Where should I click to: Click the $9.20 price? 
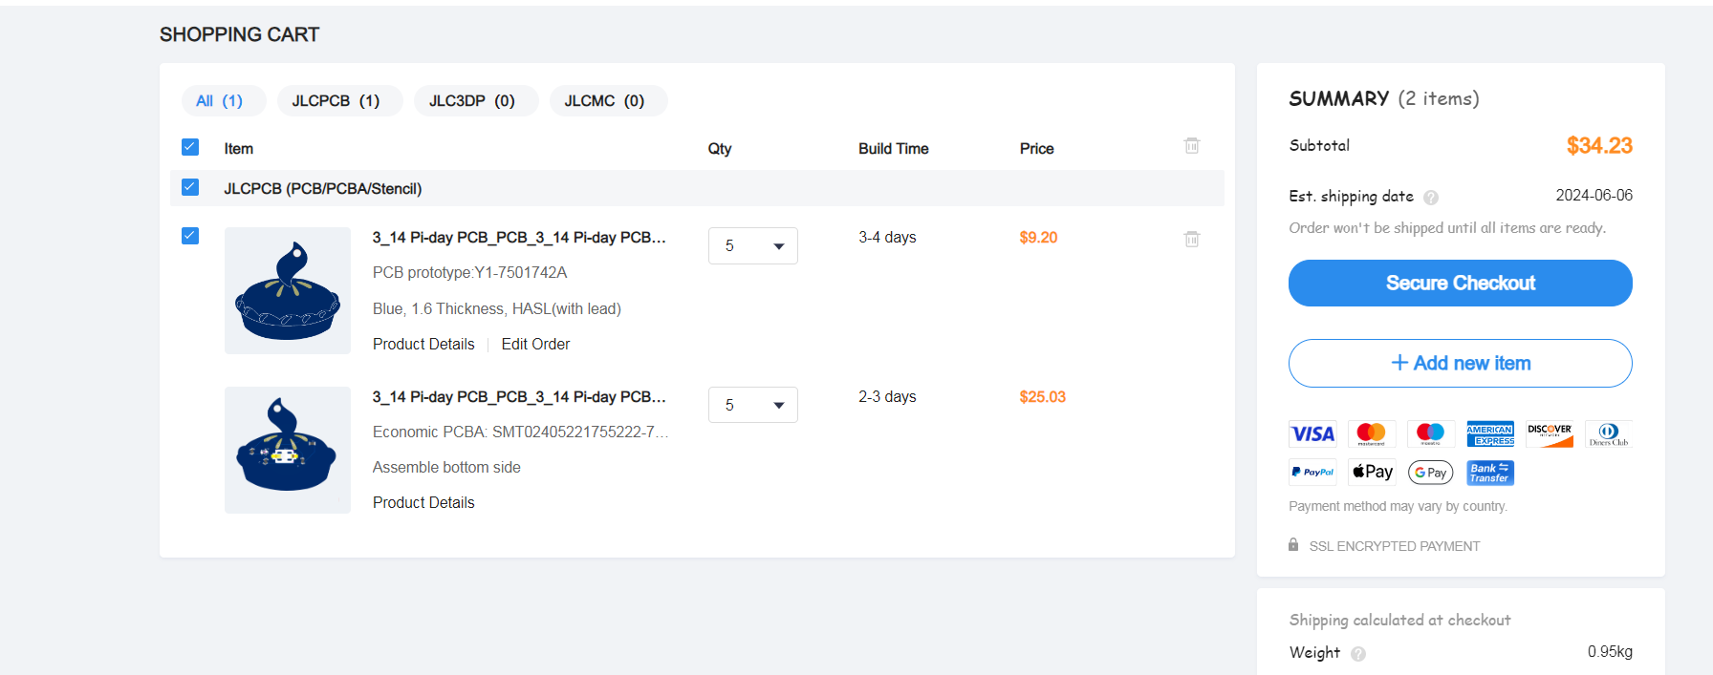click(1038, 237)
